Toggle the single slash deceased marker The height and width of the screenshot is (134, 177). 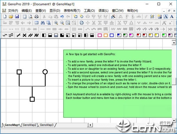tap(19, 35)
